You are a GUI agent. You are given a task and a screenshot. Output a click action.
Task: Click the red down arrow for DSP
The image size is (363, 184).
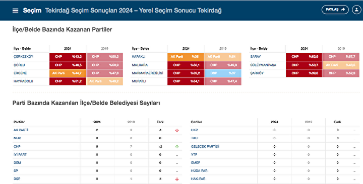coord(177,179)
